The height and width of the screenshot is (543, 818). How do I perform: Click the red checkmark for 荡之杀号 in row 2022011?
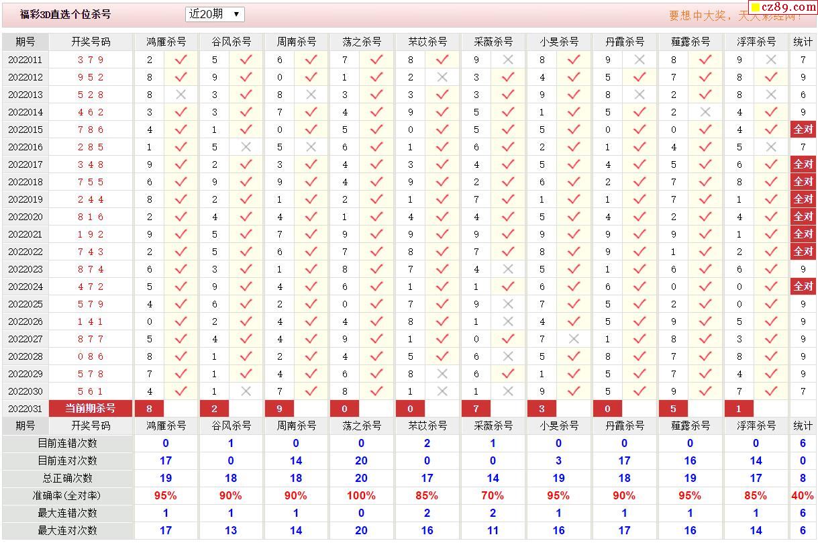[x=376, y=60]
